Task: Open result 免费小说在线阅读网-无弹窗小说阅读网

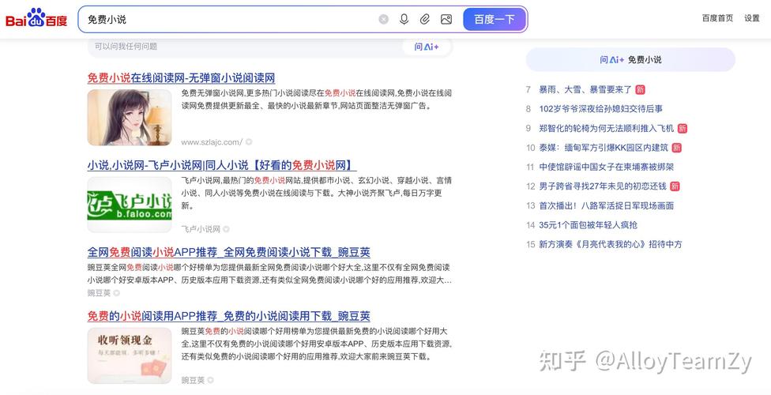Action: (x=181, y=77)
